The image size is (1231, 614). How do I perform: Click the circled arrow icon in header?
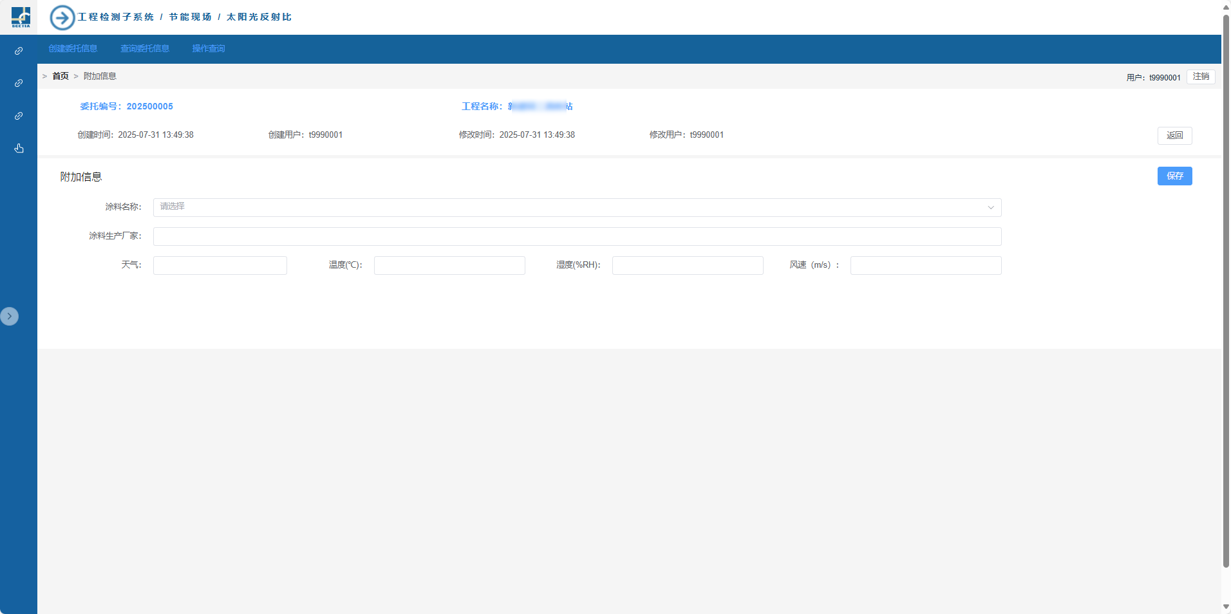pyautogui.click(x=62, y=17)
